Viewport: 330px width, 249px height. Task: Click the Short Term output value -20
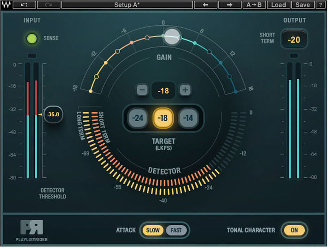point(294,40)
